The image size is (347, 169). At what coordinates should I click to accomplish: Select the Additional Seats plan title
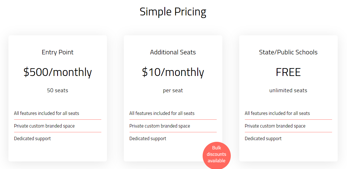click(x=173, y=52)
